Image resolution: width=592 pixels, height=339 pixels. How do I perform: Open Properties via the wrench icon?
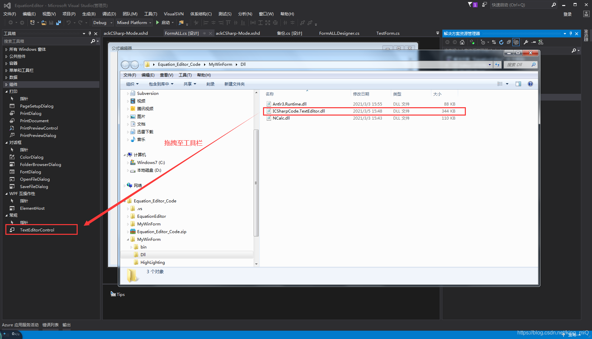tap(526, 42)
